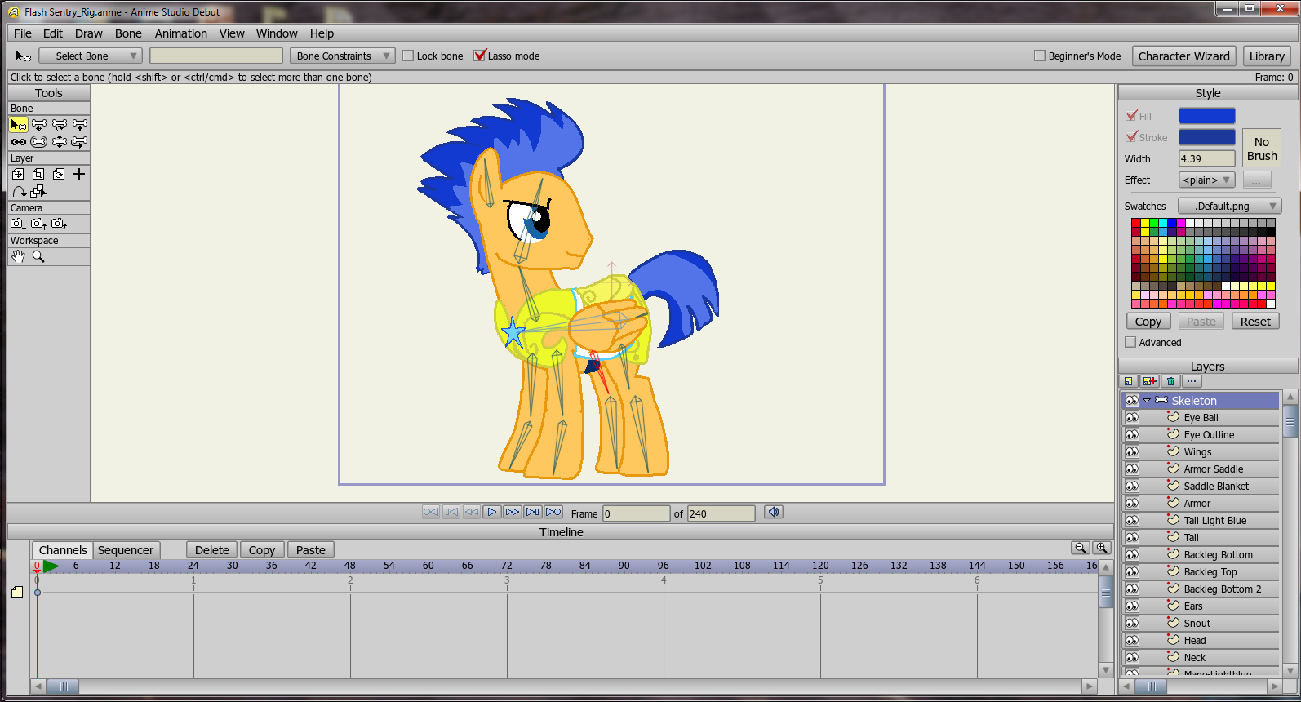
Task: Hide the Skeleton layer
Action: click(x=1131, y=401)
